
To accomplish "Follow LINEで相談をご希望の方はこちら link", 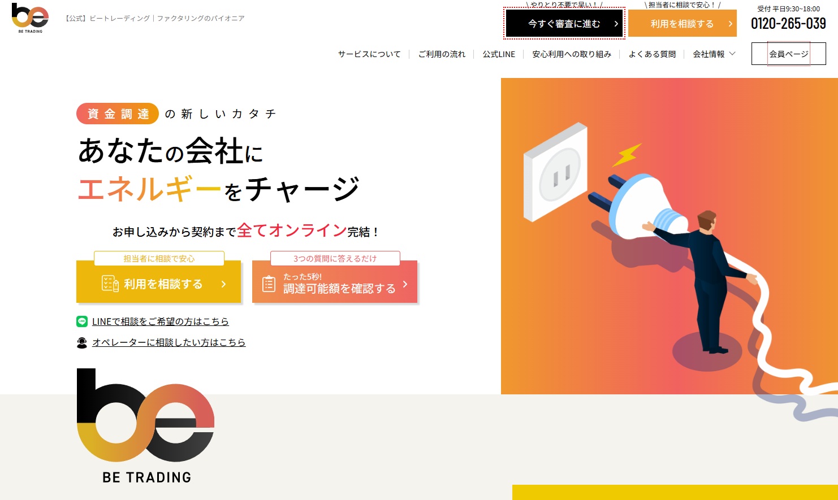I will [x=161, y=321].
